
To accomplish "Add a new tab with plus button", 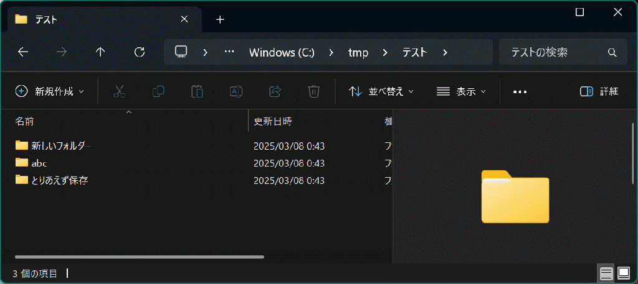I will point(220,19).
